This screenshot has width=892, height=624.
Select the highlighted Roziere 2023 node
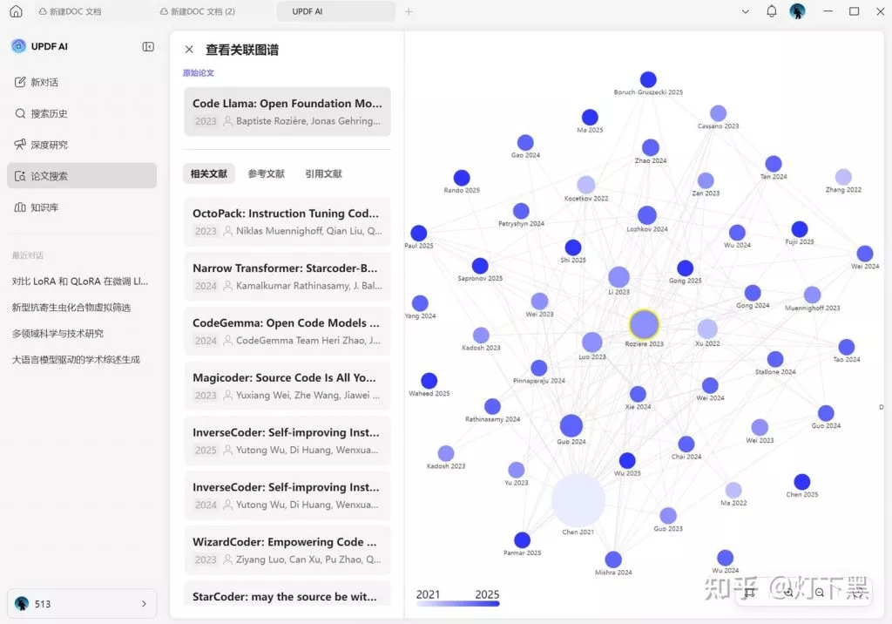pyautogui.click(x=644, y=324)
